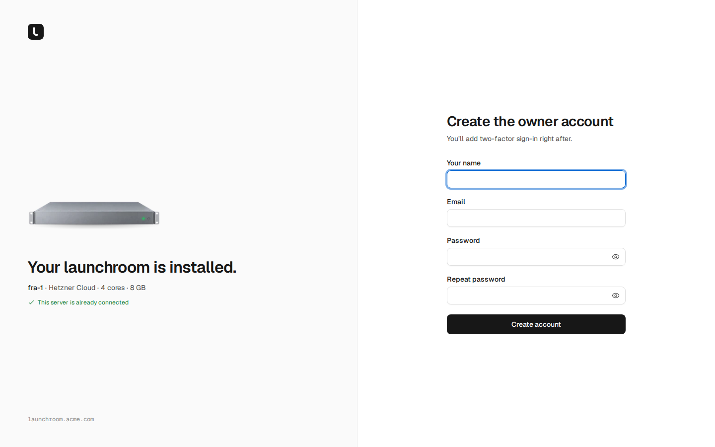This screenshot has height=447, width=715.
Task: Click the green checkmark connected icon
Action: 31,302
